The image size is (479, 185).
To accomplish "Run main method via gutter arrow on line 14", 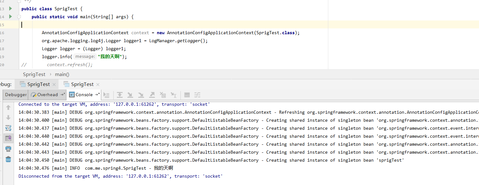I will [10, 17].
